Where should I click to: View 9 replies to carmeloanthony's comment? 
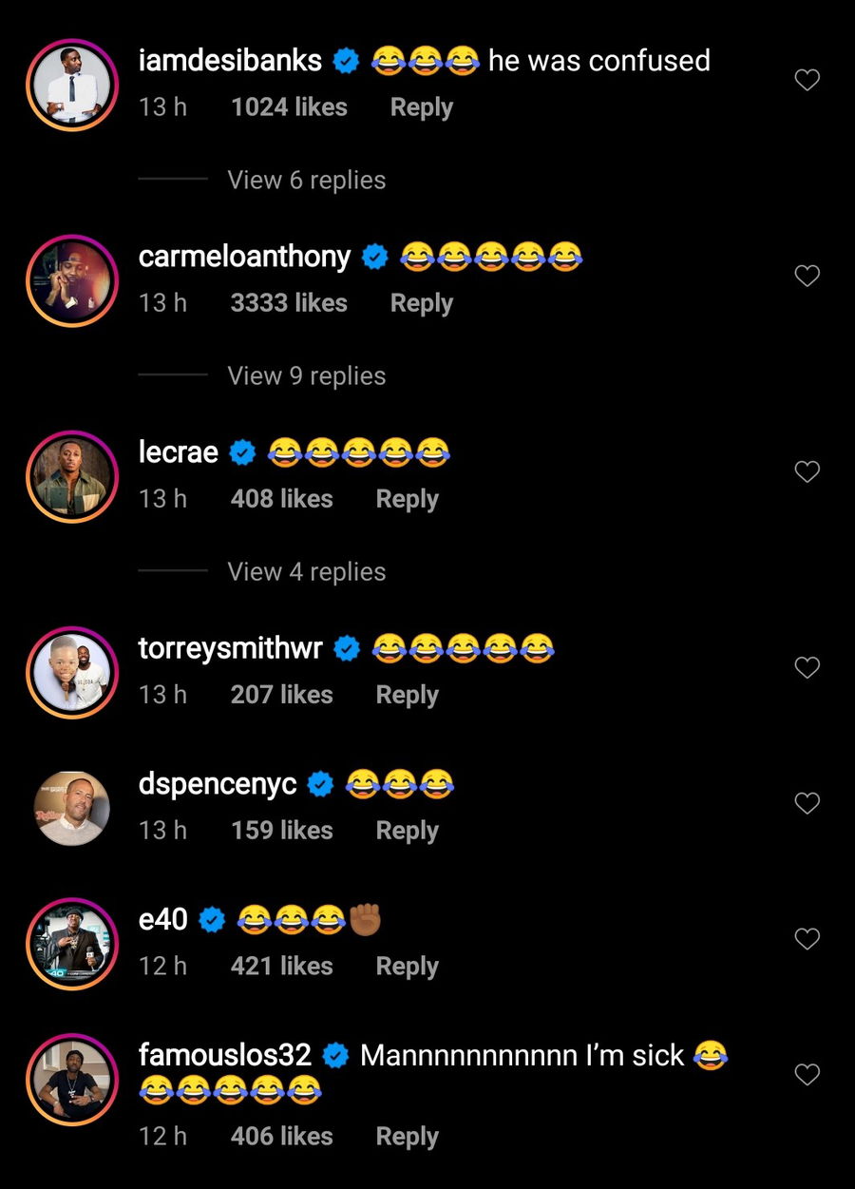(306, 376)
